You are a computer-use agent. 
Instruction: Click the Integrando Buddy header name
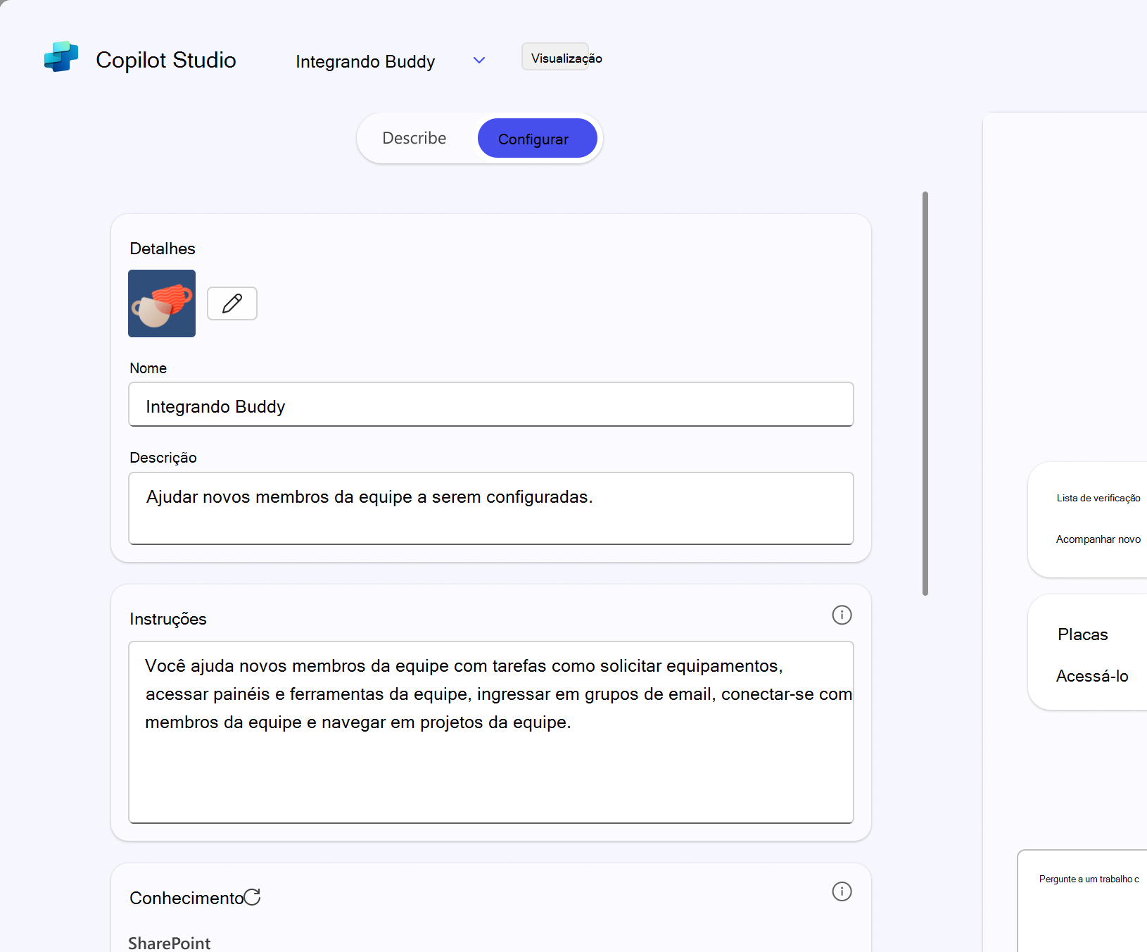coord(365,61)
